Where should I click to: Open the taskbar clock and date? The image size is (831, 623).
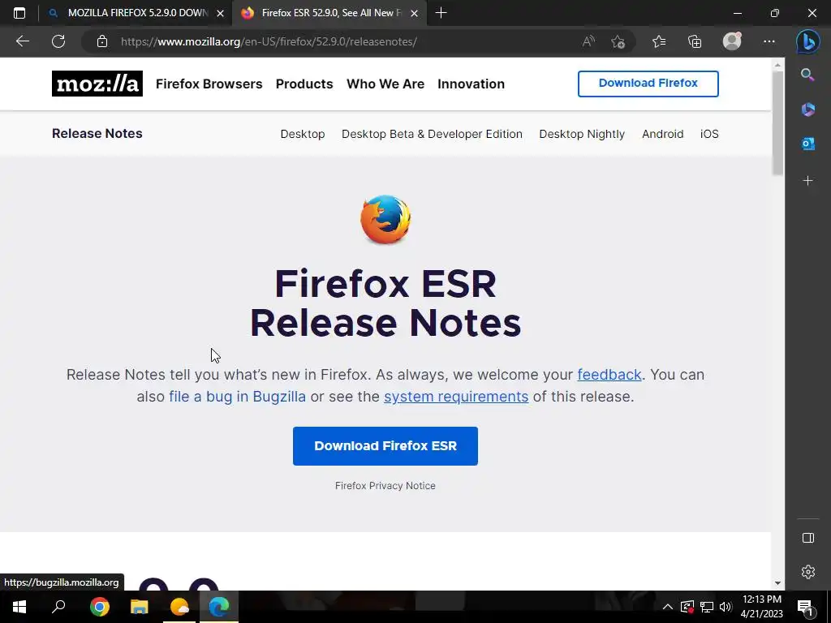(x=761, y=607)
